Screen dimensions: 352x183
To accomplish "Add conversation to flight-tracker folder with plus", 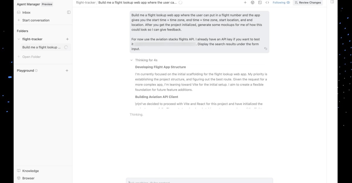I will click(x=67, y=39).
